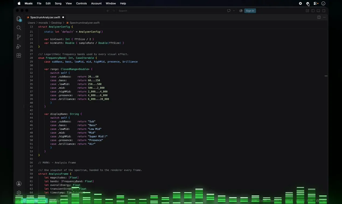Open the Edit menu
This screenshot has height=204, width=342.
48,3
